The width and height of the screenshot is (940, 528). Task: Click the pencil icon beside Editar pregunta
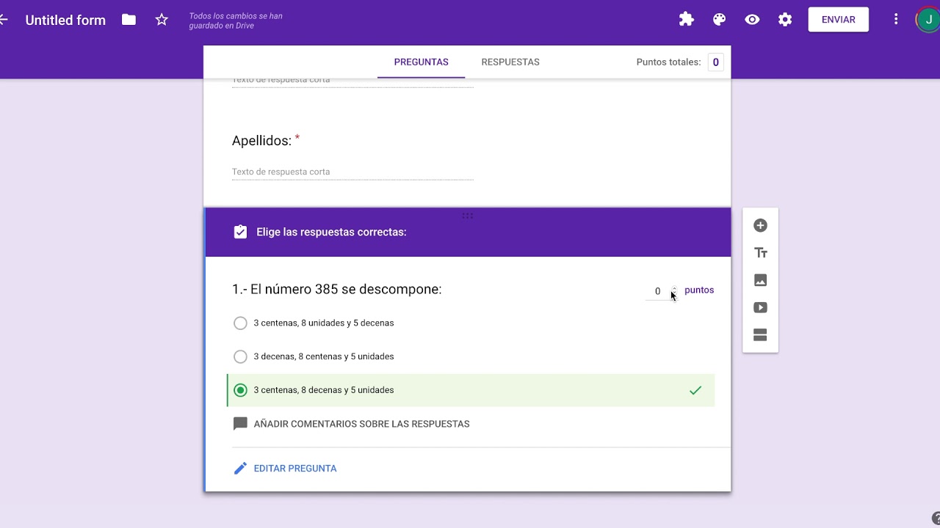pos(240,469)
